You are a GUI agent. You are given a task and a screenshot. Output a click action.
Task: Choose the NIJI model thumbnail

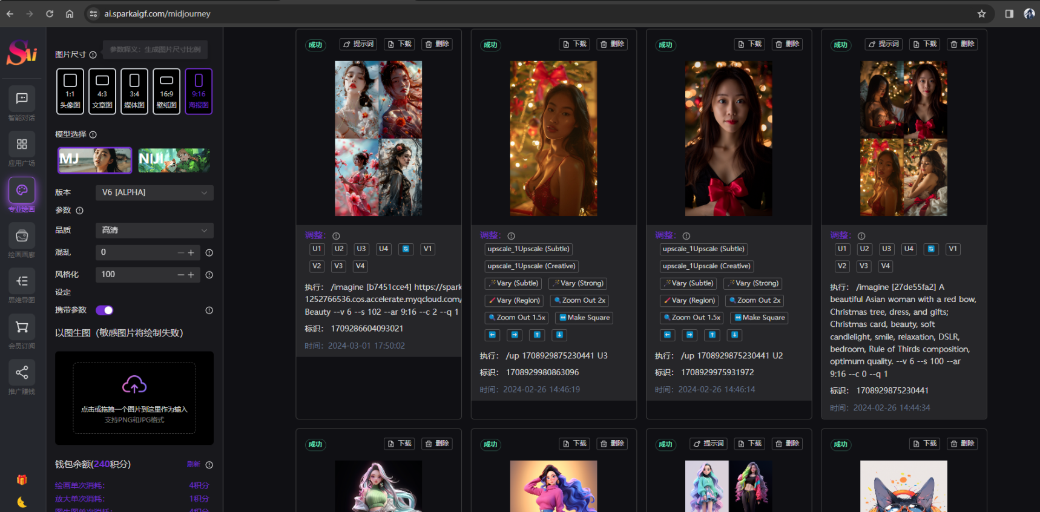[x=174, y=160]
